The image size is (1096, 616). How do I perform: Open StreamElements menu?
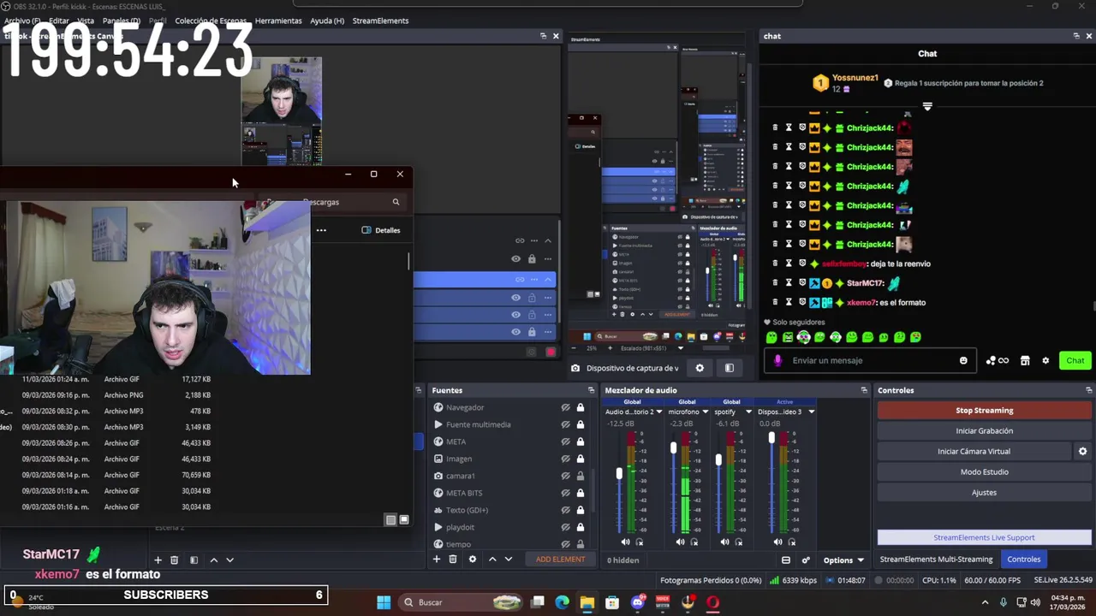380,21
